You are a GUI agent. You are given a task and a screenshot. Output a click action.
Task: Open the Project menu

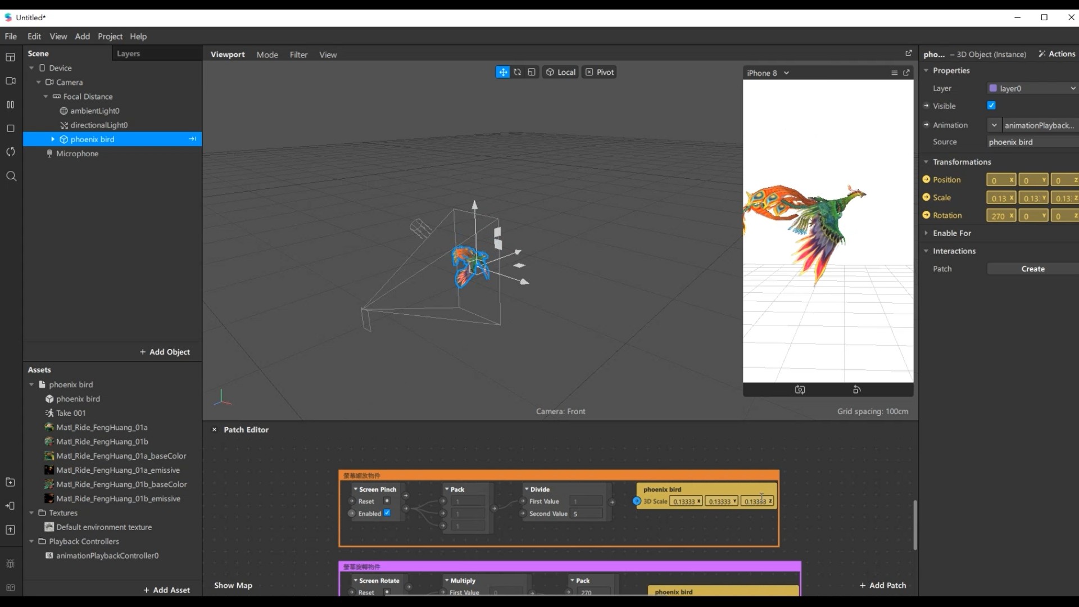pos(110,37)
